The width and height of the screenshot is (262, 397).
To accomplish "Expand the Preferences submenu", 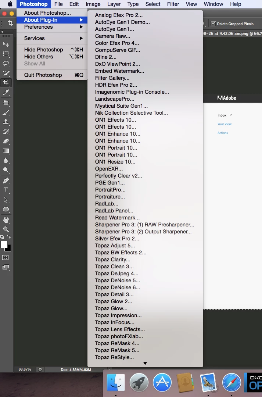I will coord(52,27).
